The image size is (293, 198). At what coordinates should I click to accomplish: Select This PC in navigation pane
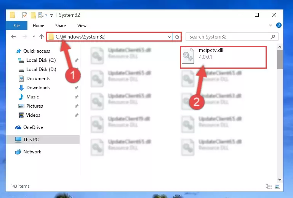point(43,140)
